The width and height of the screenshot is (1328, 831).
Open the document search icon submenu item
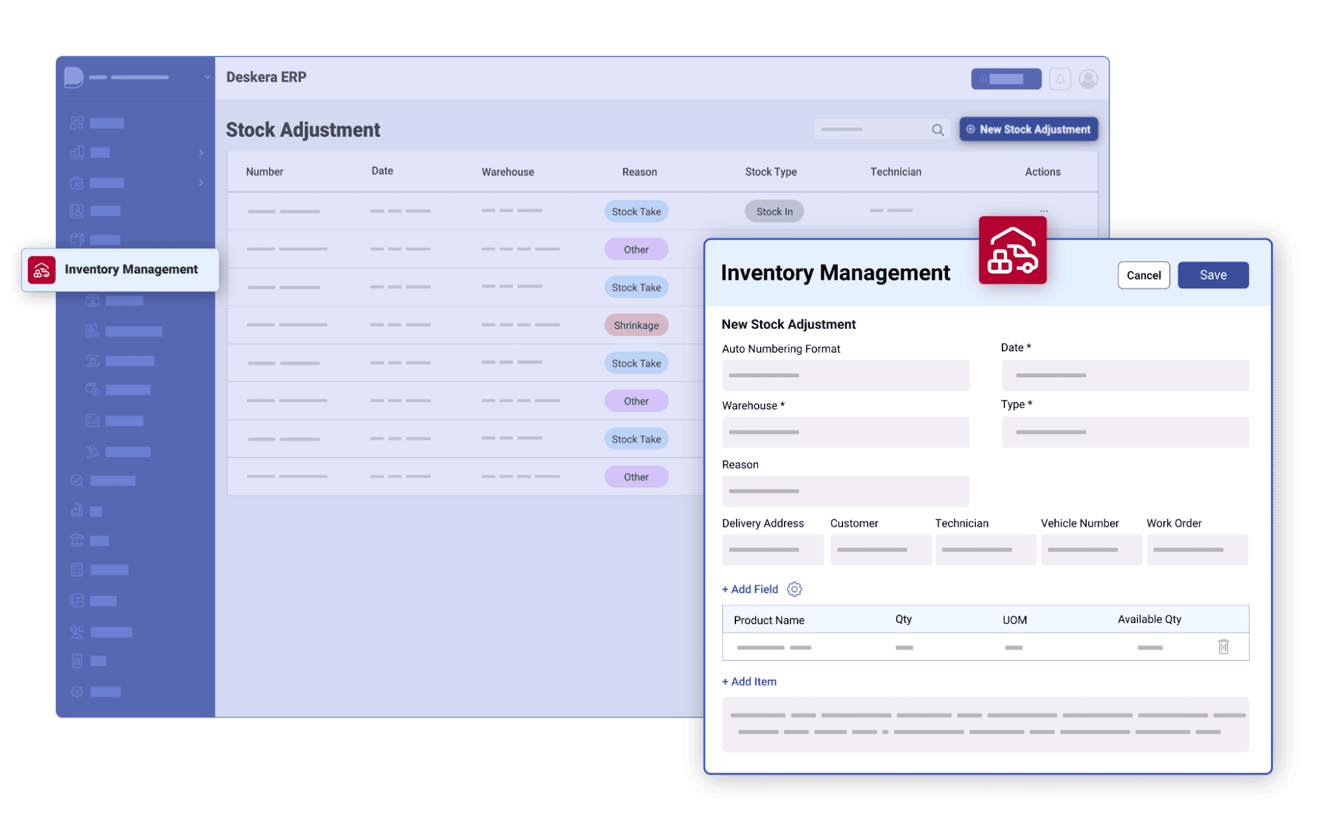(92, 331)
